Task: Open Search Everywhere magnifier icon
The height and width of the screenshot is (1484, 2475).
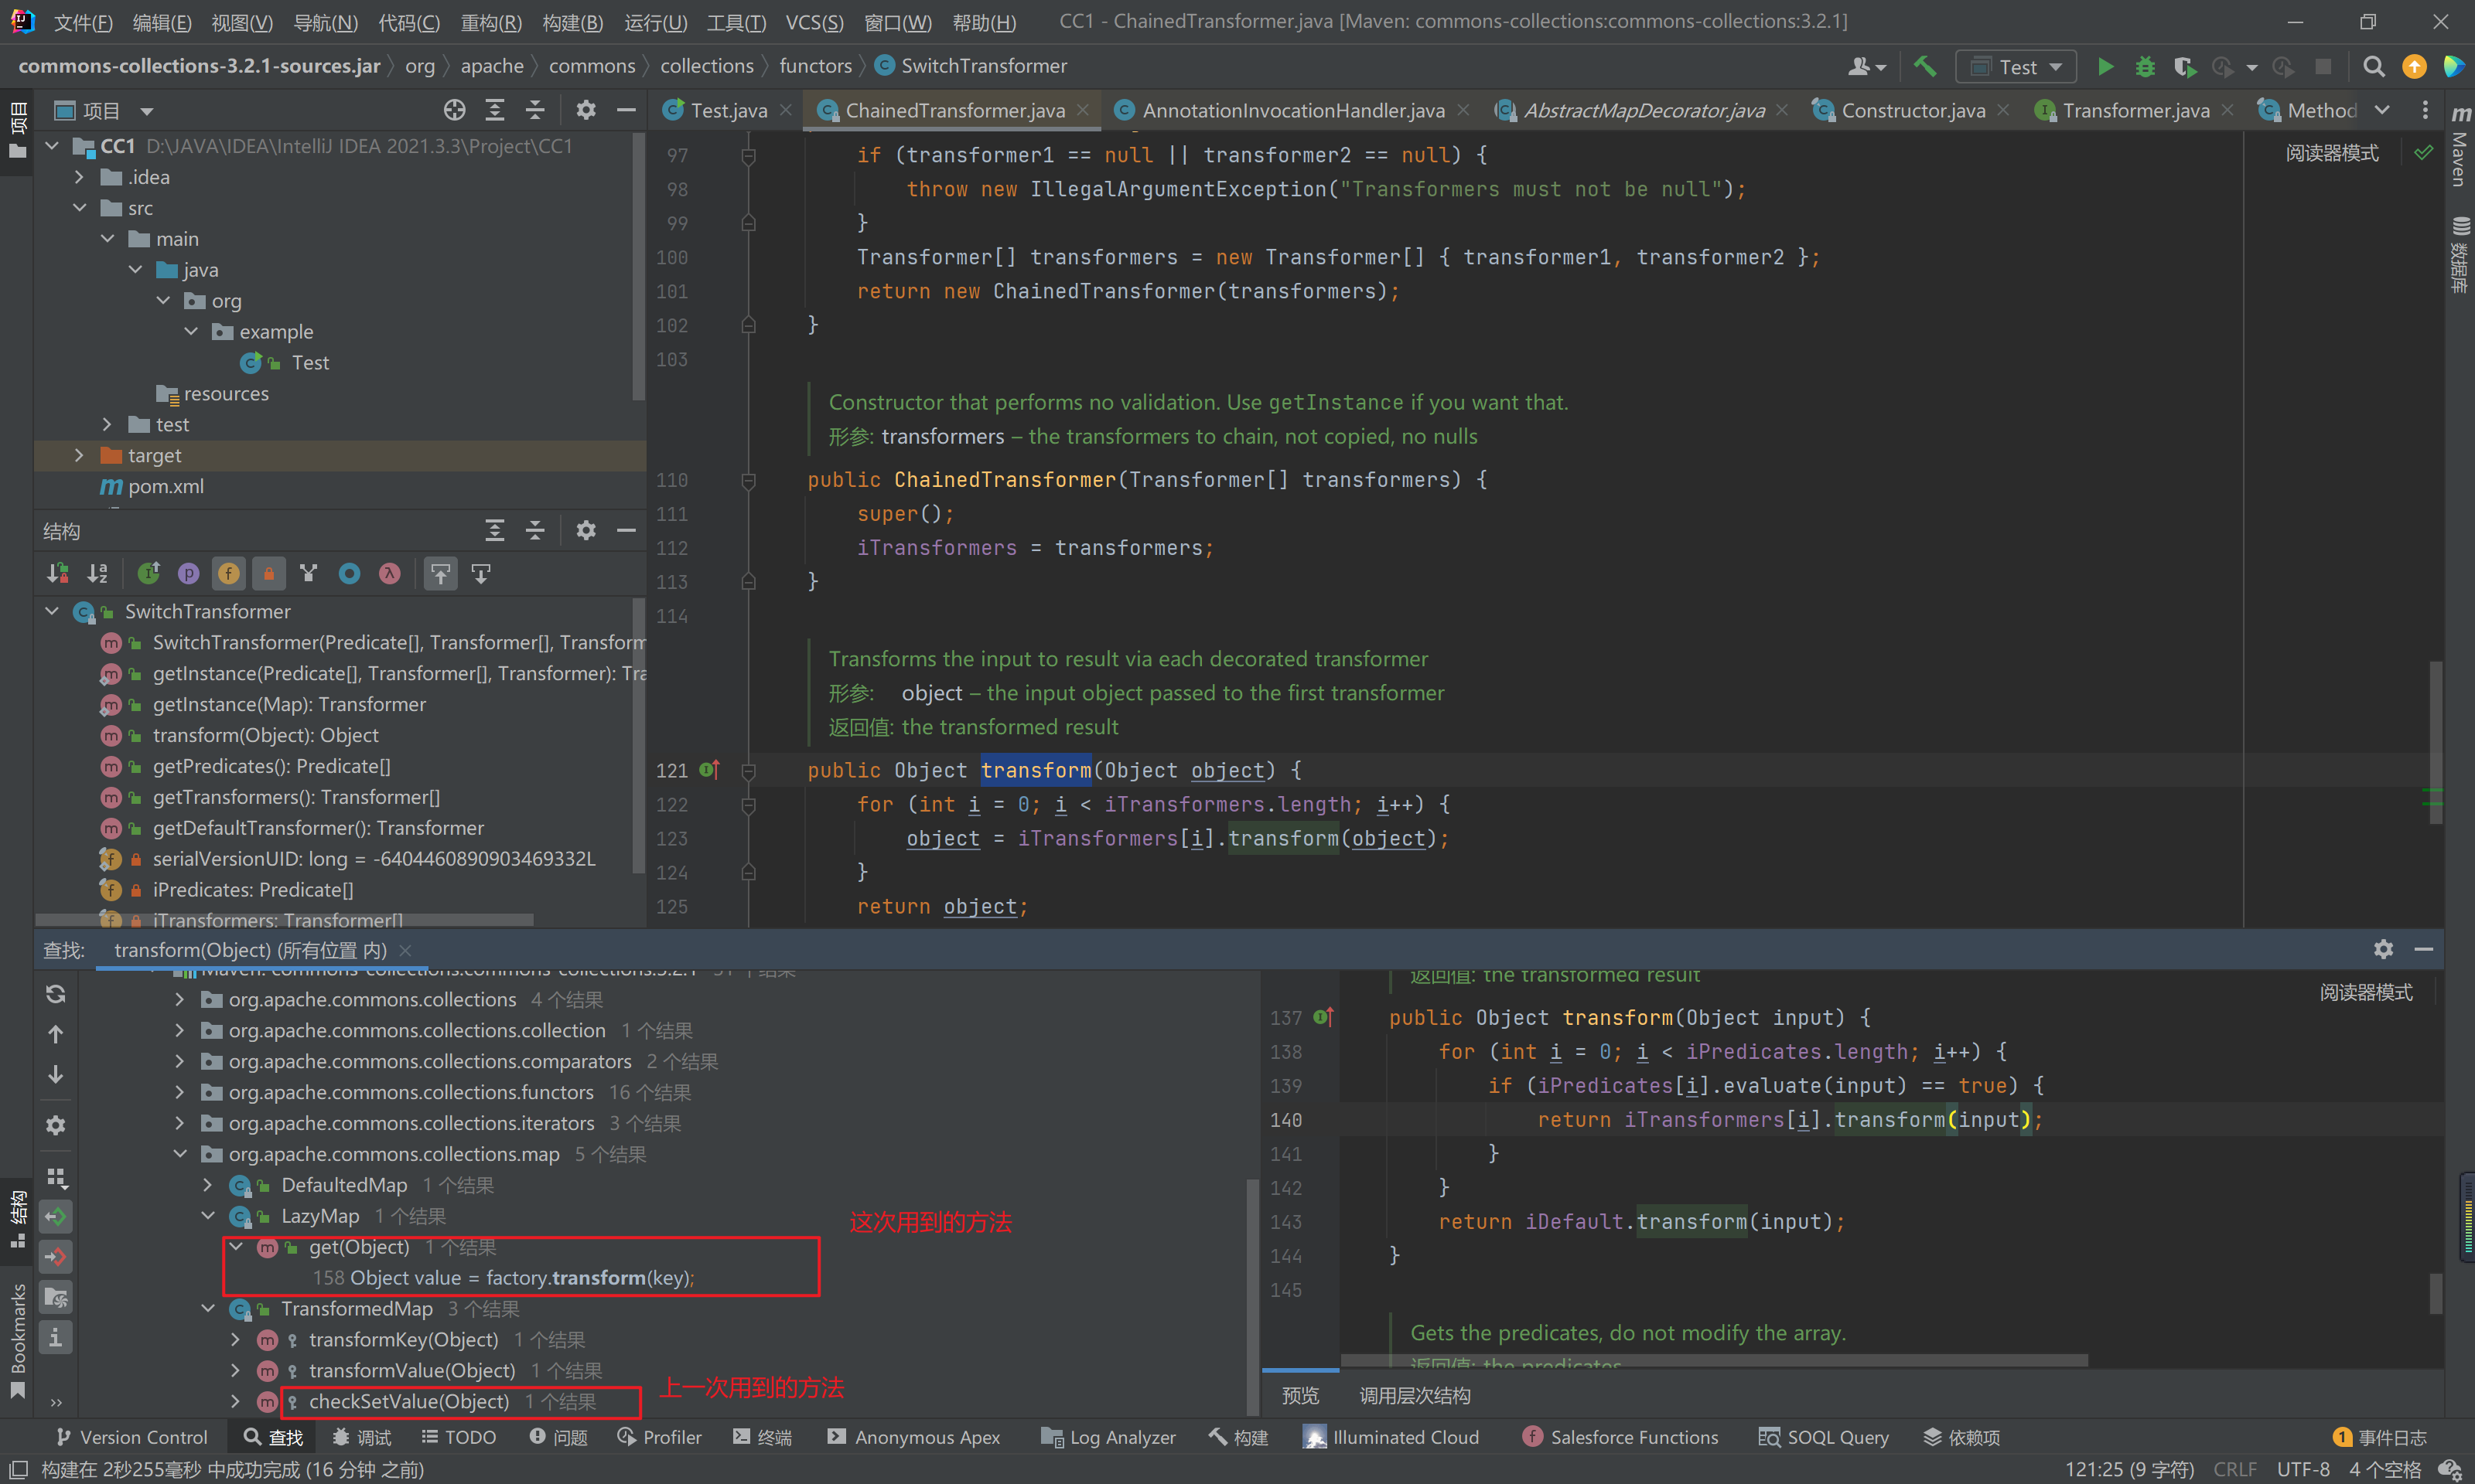Action: click(2373, 67)
